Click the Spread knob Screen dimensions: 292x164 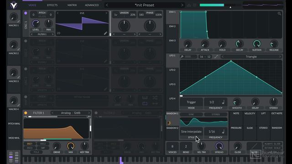pyautogui.click(x=219, y=146)
